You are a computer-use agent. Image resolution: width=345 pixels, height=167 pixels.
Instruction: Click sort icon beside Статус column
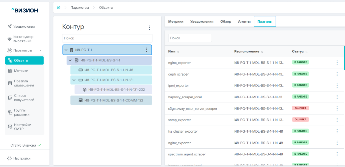pos(306,52)
